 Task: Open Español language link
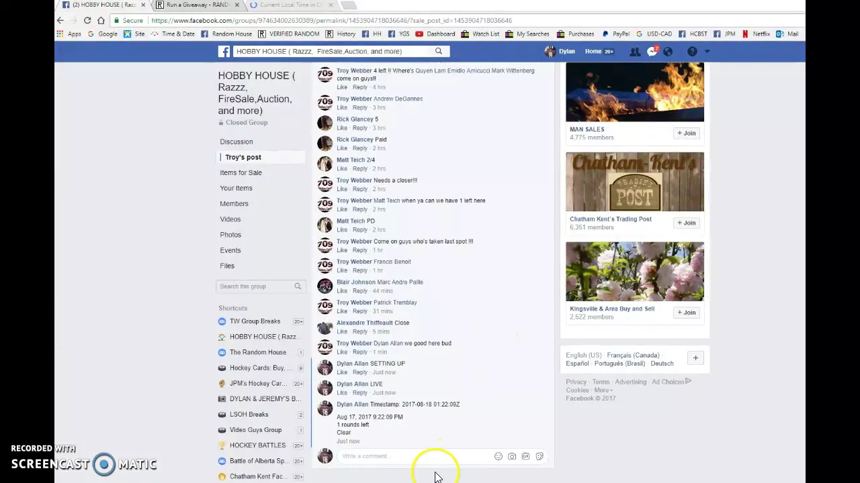(x=577, y=364)
